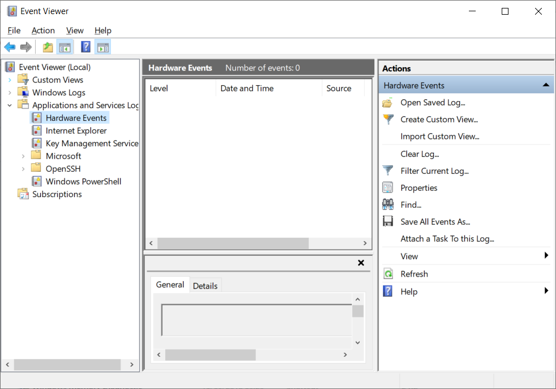This screenshot has width=556, height=389.
Task: Click the green Refresh icon
Action: click(x=388, y=274)
